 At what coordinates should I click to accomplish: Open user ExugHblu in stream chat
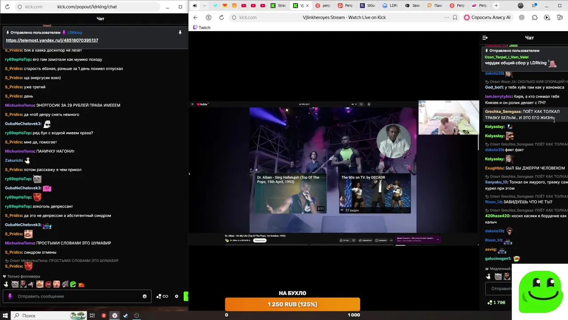[494, 168]
